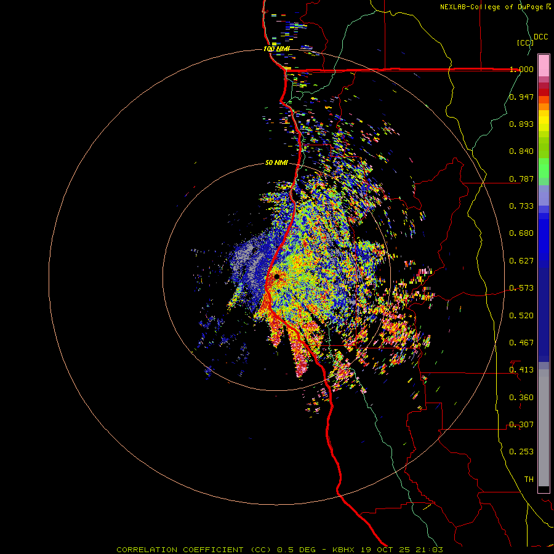Select the 0.520 scale value
554x554 pixels.
click(x=521, y=316)
